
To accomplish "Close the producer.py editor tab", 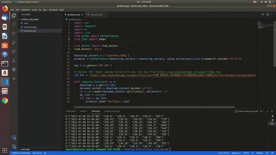I will 82,15.
